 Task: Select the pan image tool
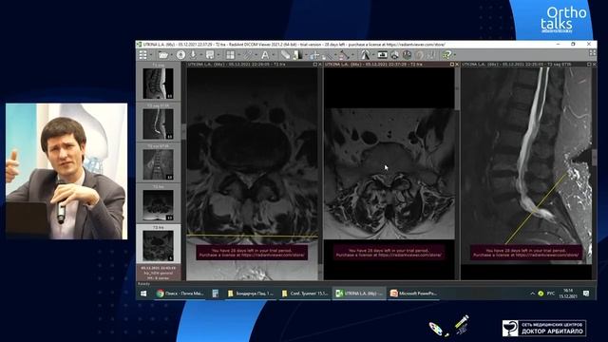coord(314,55)
